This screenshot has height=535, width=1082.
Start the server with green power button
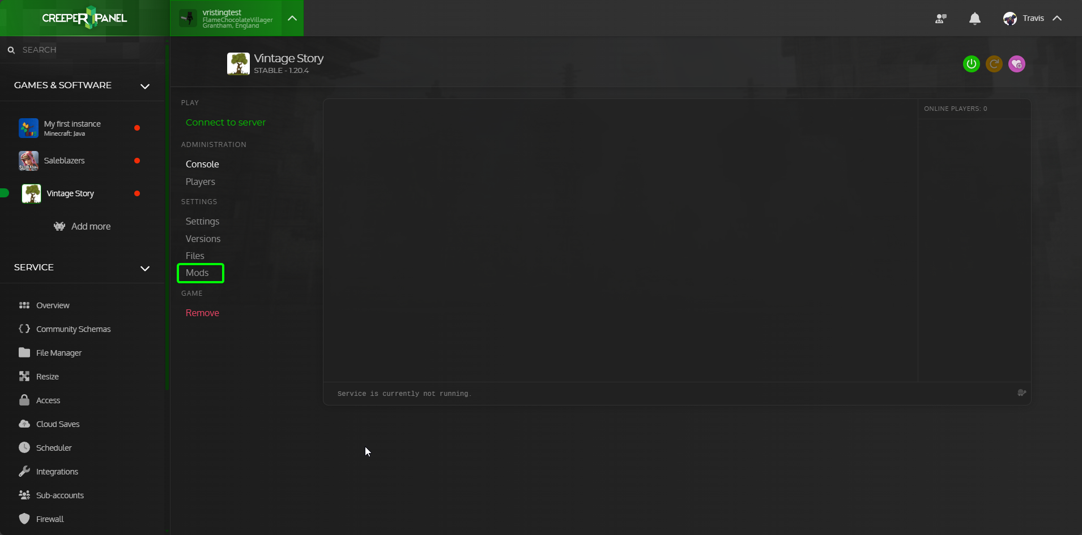click(972, 64)
